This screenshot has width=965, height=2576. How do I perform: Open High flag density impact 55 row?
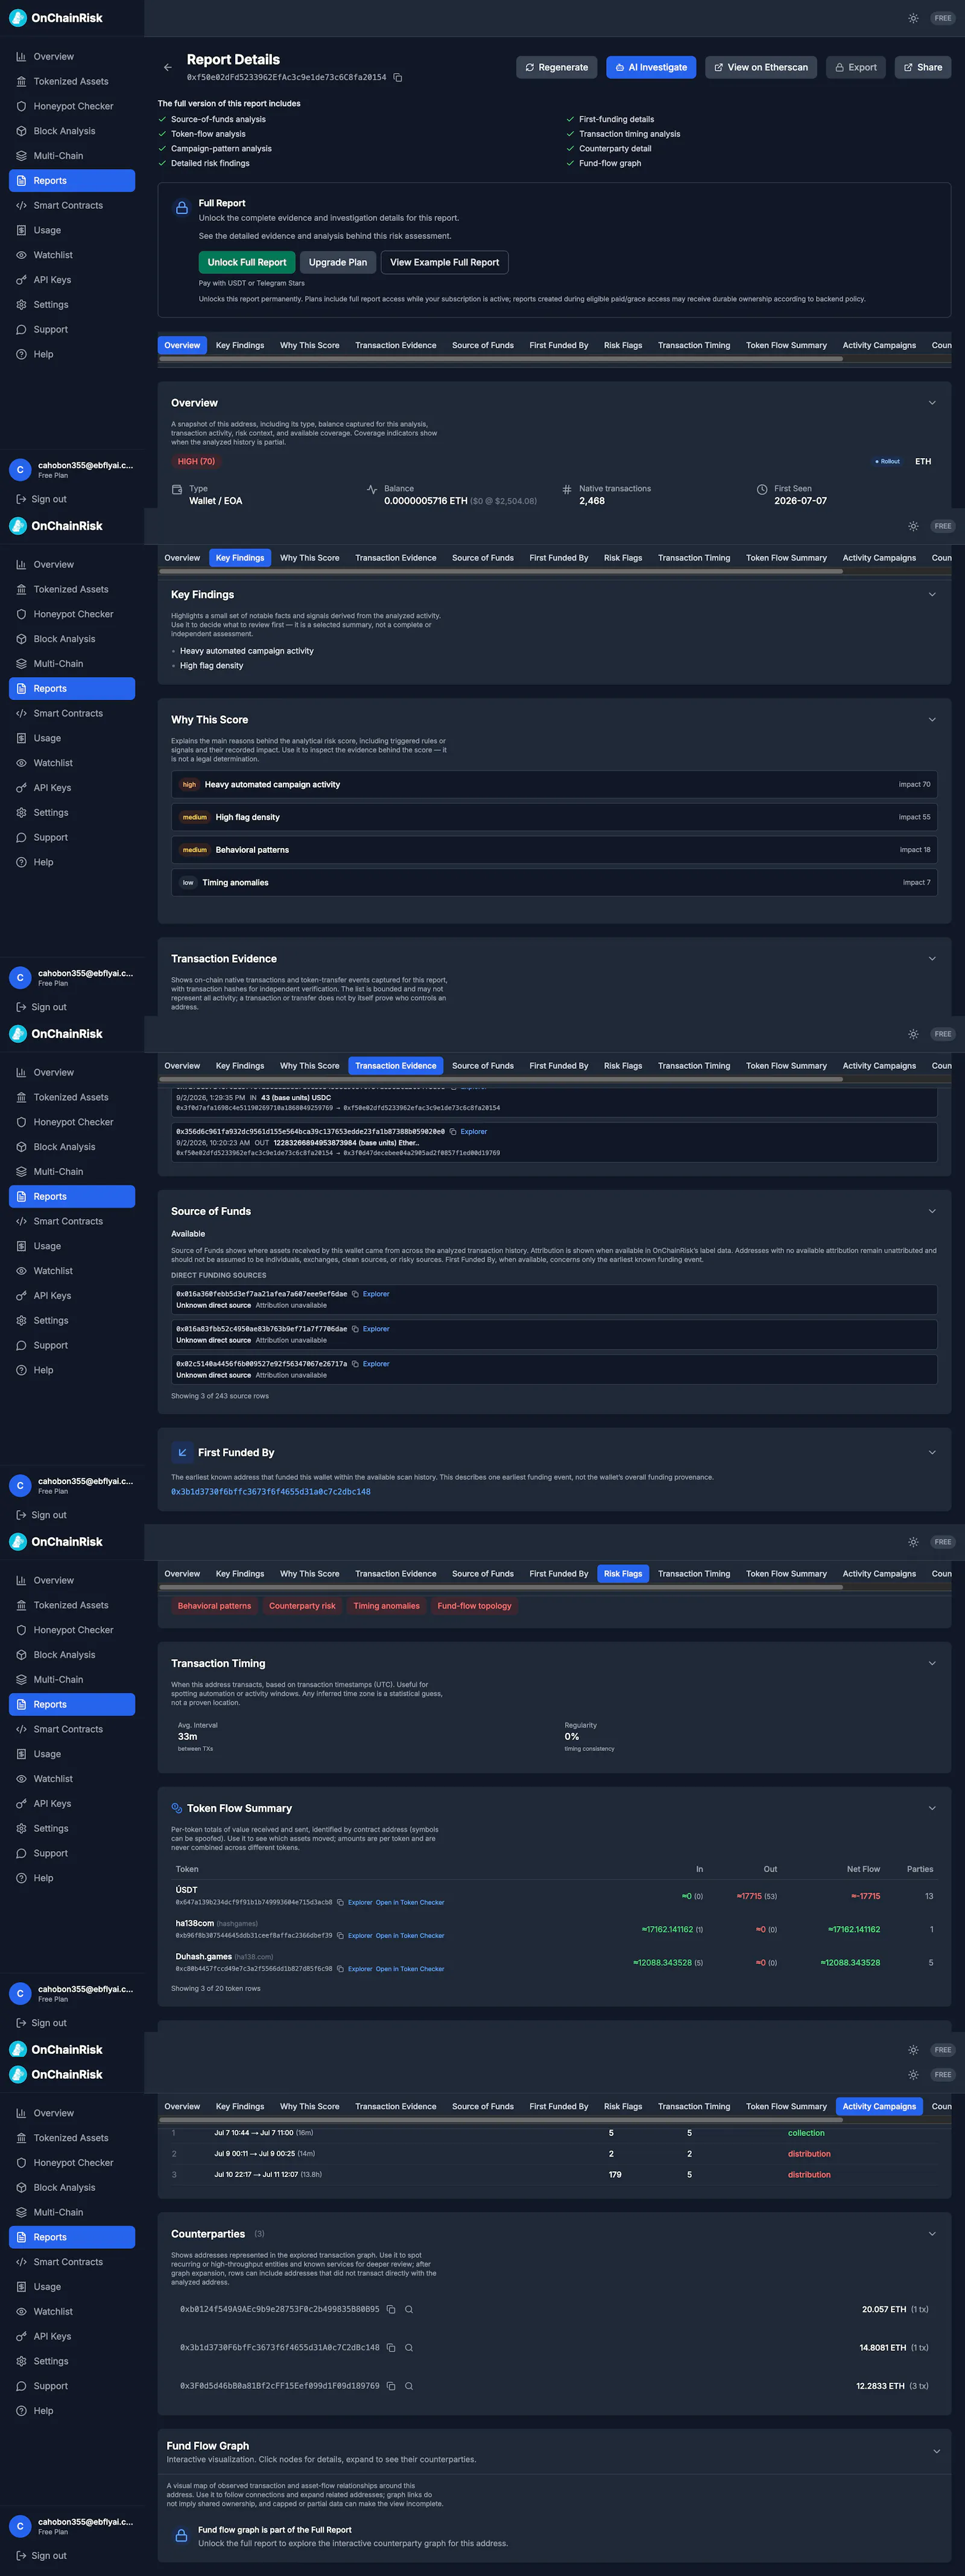554,817
